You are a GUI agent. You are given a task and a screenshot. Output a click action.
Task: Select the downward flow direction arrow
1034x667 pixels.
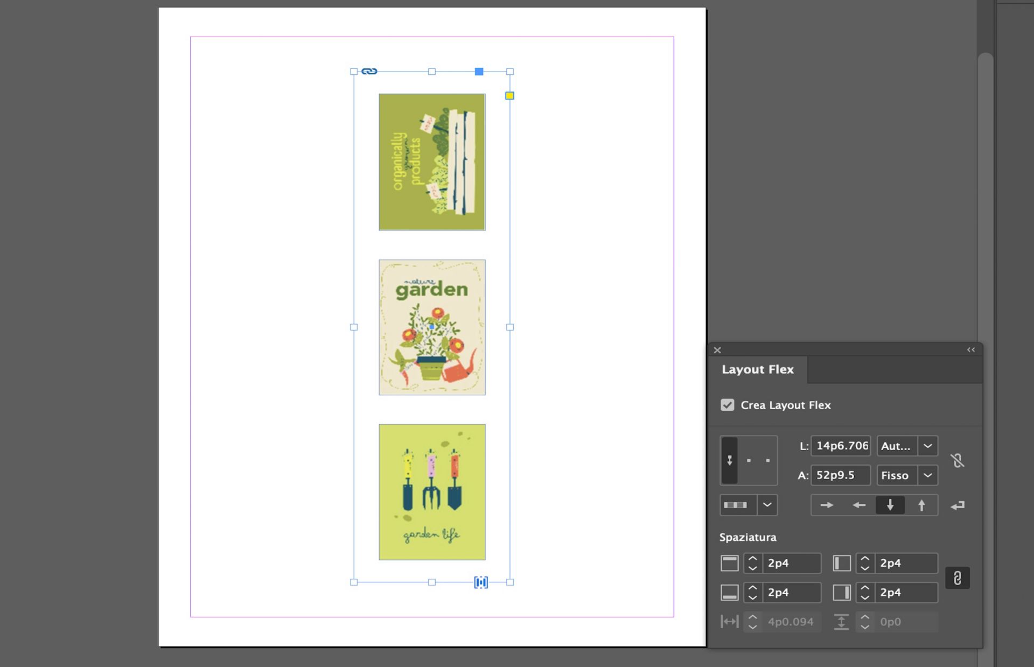pyautogui.click(x=890, y=505)
